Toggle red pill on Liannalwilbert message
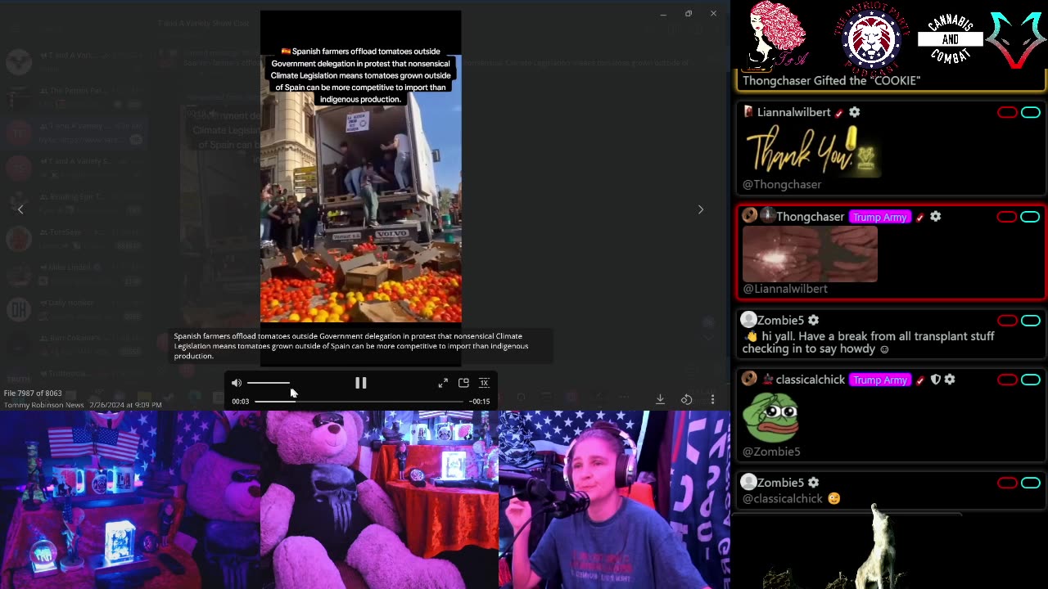 tap(1007, 112)
